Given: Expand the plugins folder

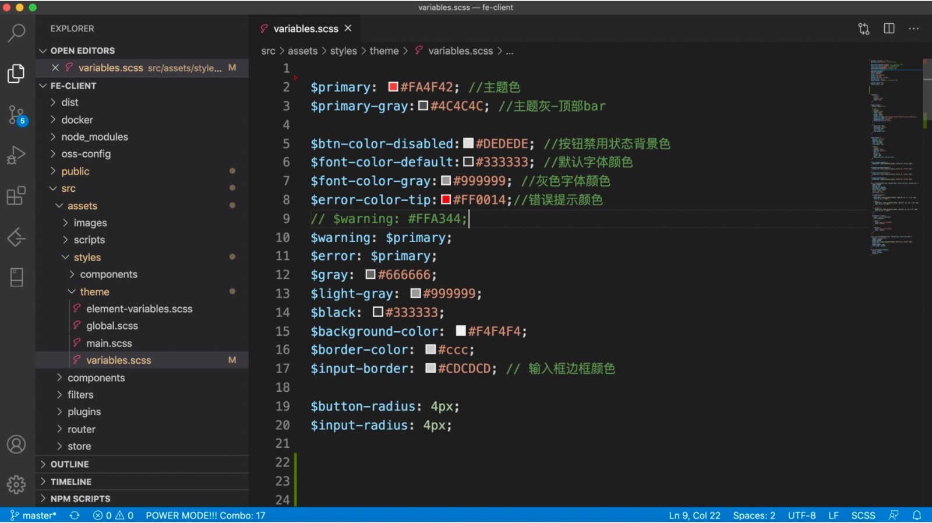Looking at the screenshot, I should tap(142, 412).
